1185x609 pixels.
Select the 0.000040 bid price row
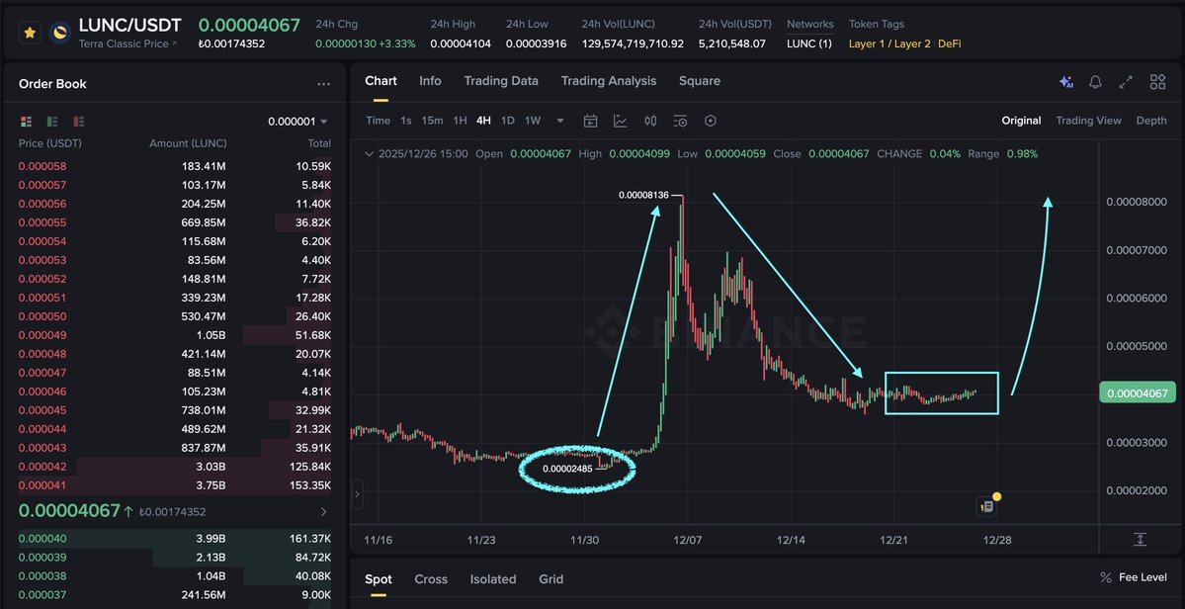pos(175,539)
